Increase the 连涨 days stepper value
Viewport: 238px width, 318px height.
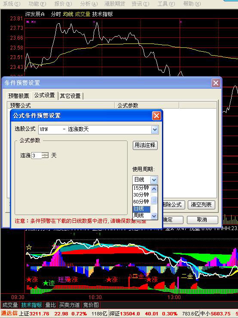coord(45,154)
